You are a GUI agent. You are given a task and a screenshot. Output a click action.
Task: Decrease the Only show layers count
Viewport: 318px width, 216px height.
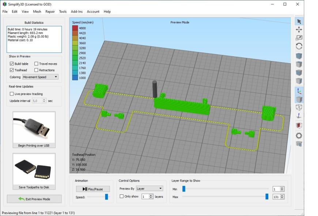(x=151, y=198)
